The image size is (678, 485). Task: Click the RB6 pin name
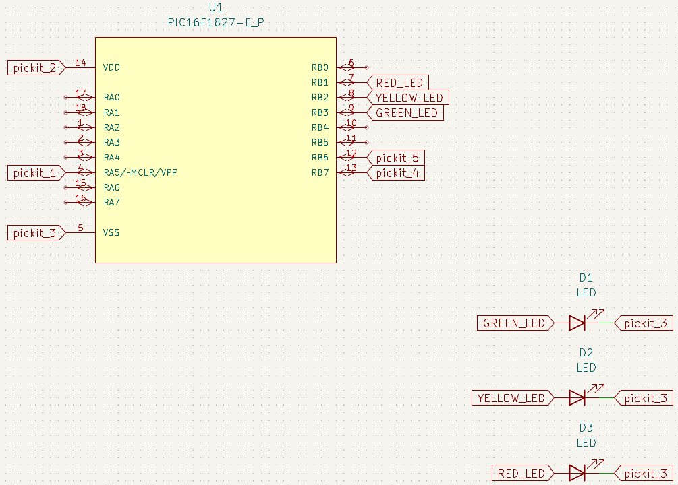point(320,157)
